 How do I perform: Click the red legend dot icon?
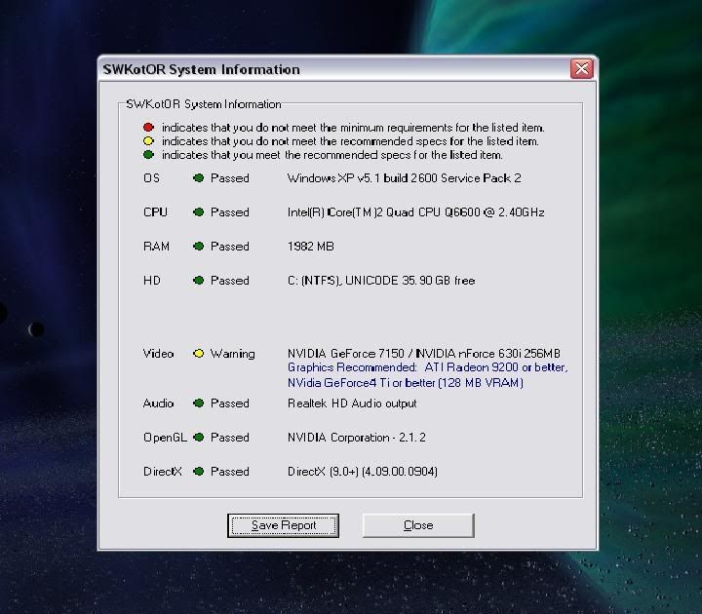(x=148, y=128)
